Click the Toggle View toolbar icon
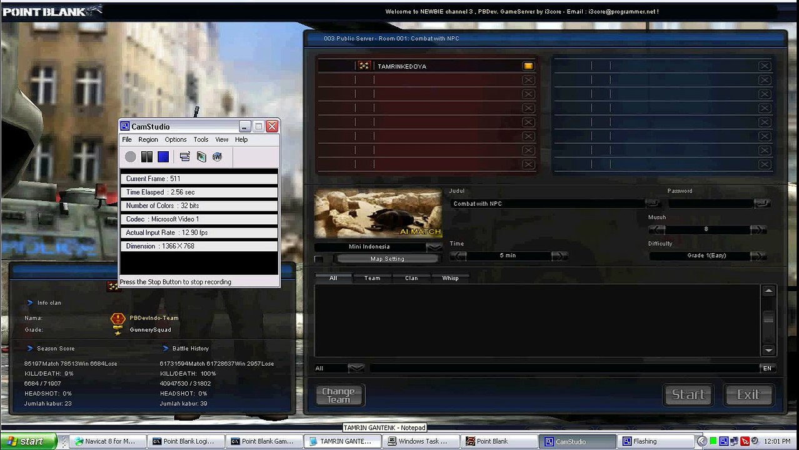799x450 pixels. [x=184, y=157]
